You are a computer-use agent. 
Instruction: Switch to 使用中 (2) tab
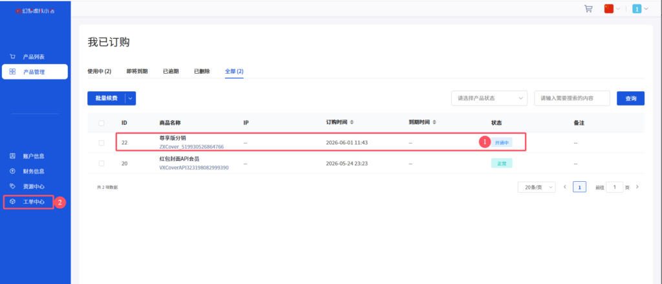pos(99,71)
